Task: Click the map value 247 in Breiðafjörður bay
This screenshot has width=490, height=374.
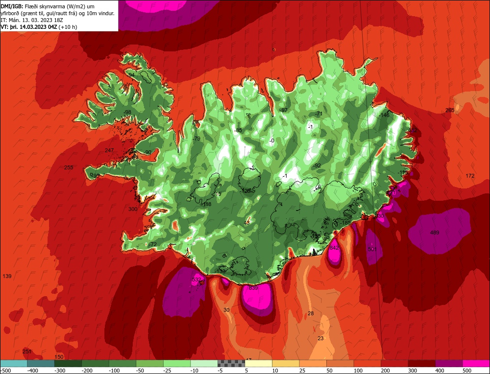Action: [109, 150]
